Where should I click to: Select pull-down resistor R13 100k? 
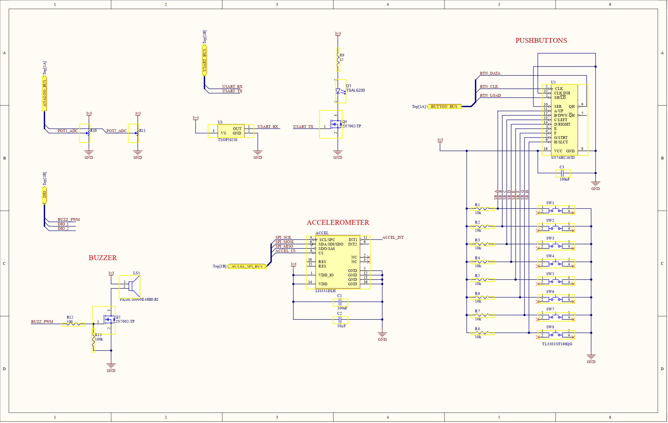coord(94,340)
